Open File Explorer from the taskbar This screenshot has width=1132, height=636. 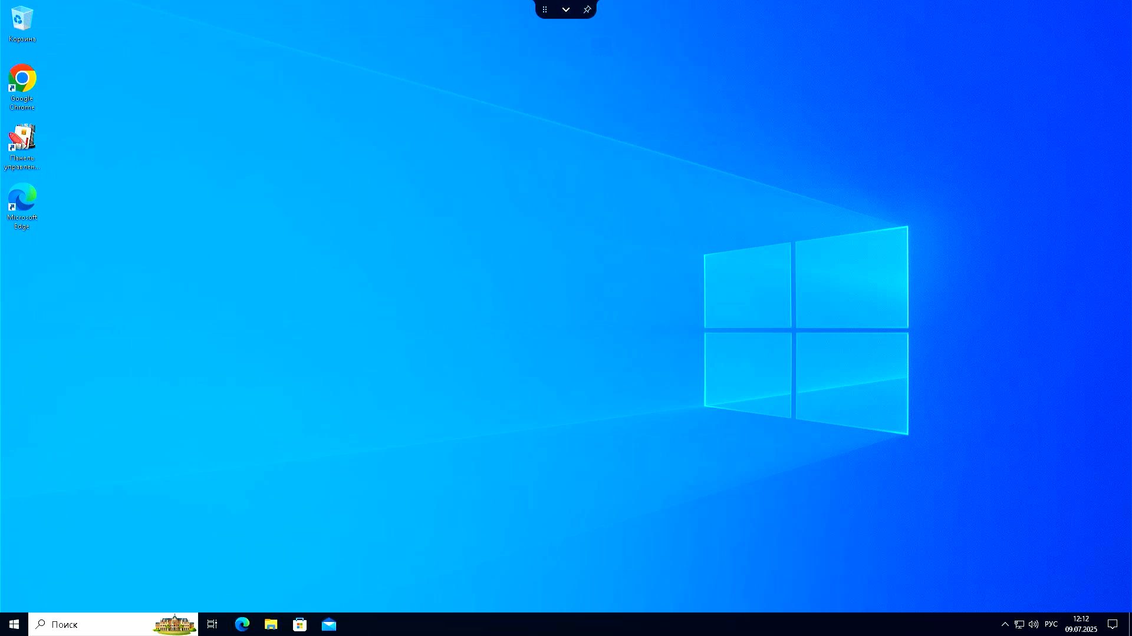[271, 624]
